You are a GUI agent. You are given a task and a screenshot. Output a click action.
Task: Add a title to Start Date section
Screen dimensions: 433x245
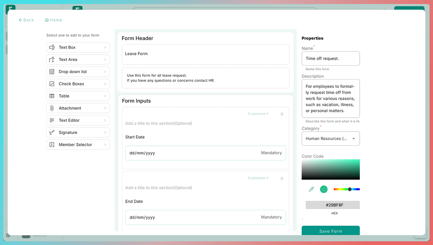click(x=158, y=123)
